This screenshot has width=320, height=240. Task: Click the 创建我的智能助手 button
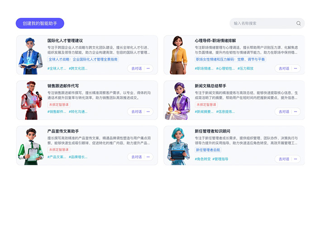pyautogui.click(x=40, y=23)
